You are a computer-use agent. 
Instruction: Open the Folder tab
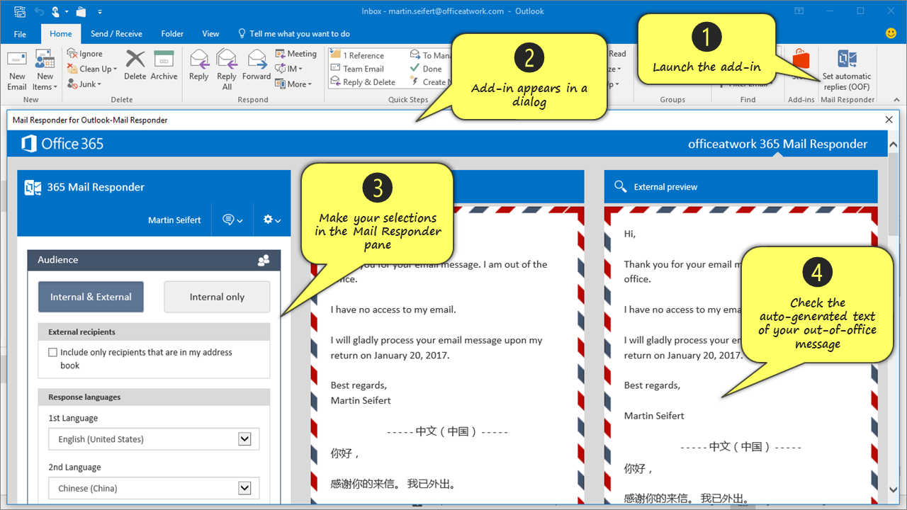[172, 33]
